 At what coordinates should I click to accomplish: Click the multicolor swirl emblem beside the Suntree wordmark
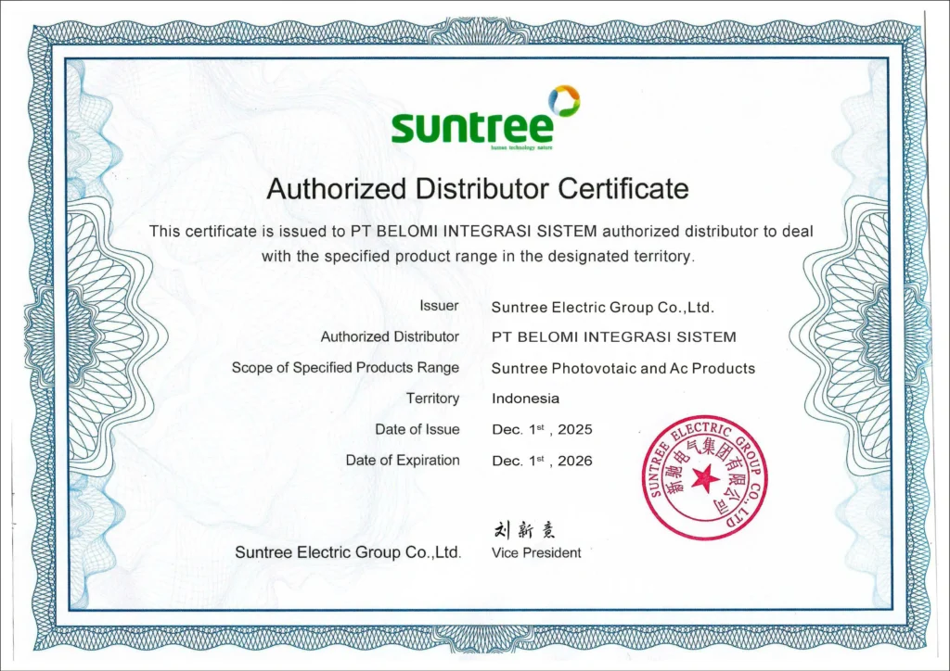click(x=564, y=101)
